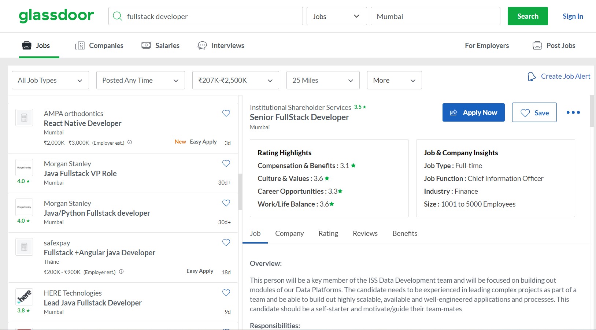Open the Posted Any Time filter
Image resolution: width=596 pixels, height=330 pixels.
pyautogui.click(x=141, y=80)
